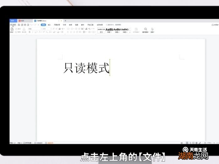Click the bulleted list icon
Viewport: 219px width, 164px height.
[68, 29]
